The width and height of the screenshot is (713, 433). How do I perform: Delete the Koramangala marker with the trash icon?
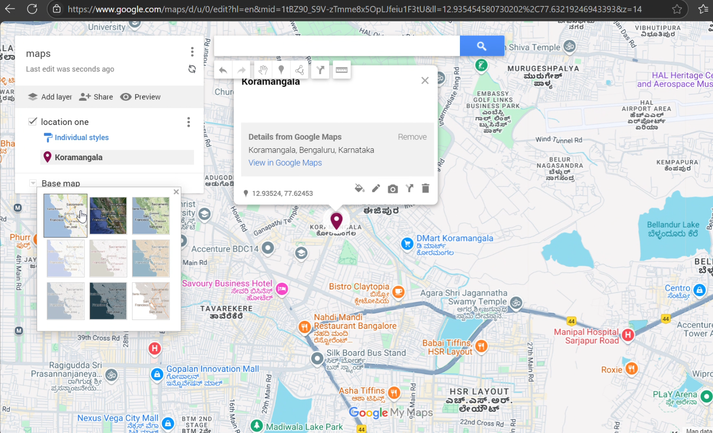[425, 188]
